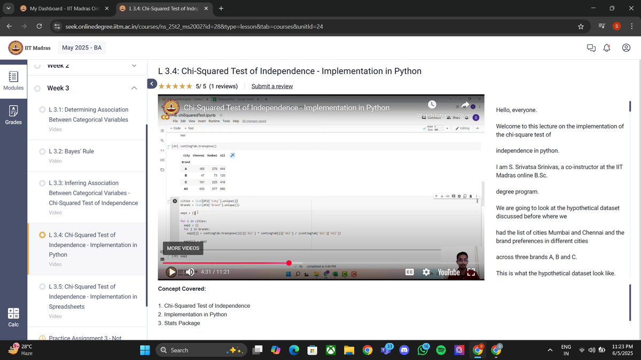Mute the video volume icon
The height and width of the screenshot is (360, 641).
[190, 272]
